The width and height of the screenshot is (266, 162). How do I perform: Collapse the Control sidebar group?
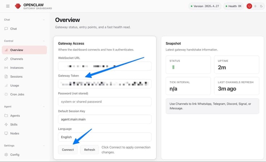pos(44,41)
